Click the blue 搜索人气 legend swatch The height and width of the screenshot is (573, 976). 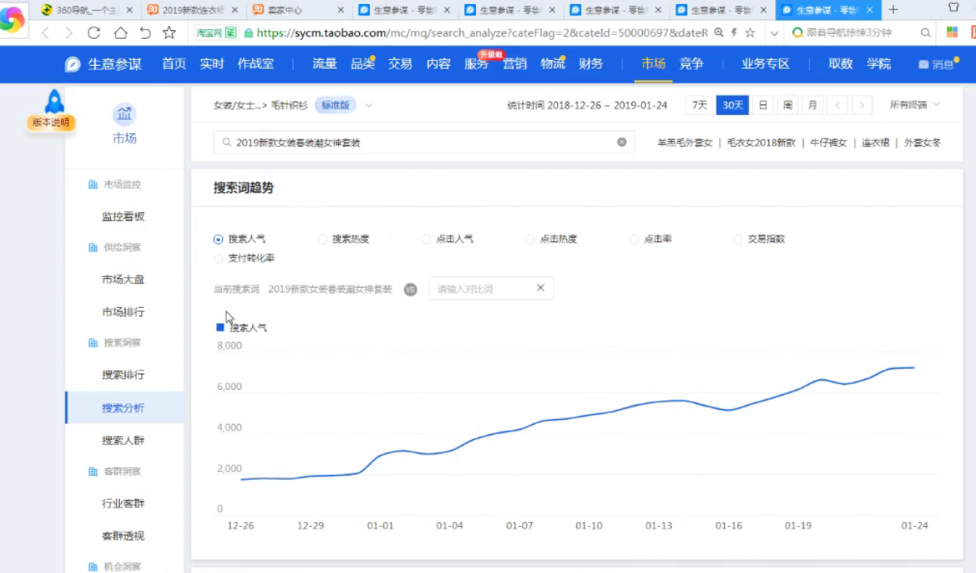click(x=220, y=327)
